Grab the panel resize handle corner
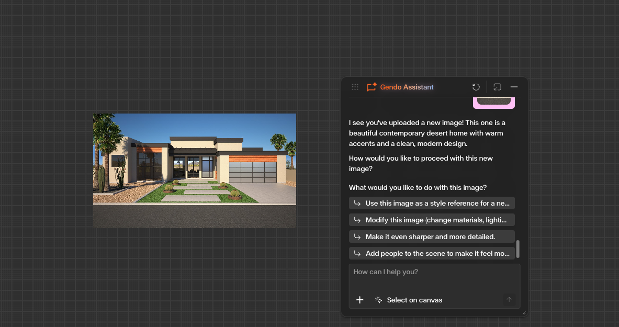Viewport: 619px width, 327px height. (524, 312)
